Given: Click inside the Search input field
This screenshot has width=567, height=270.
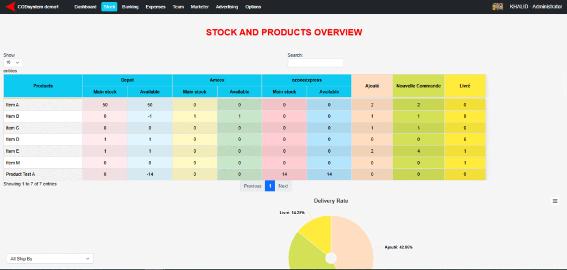Looking at the screenshot, I should [315, 63].
